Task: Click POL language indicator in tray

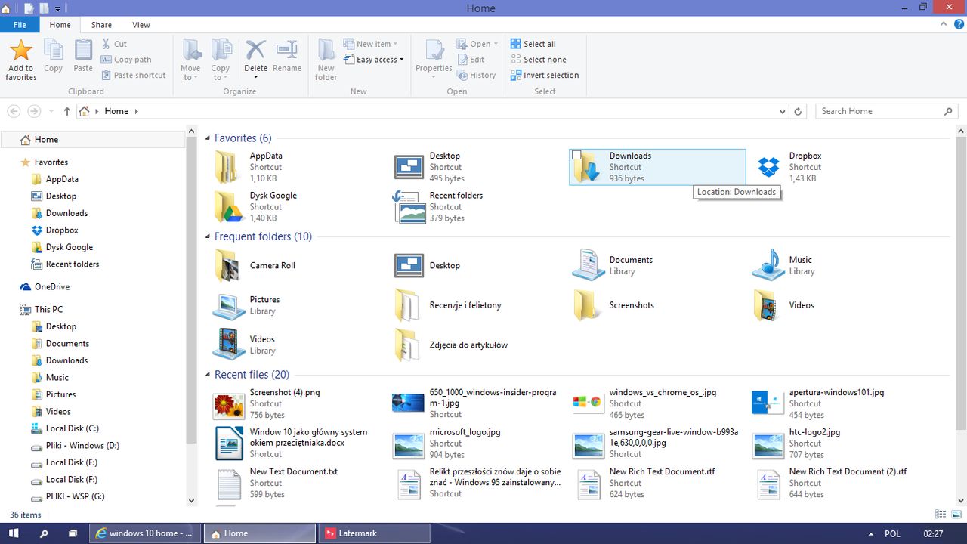Action: (892, 533)
